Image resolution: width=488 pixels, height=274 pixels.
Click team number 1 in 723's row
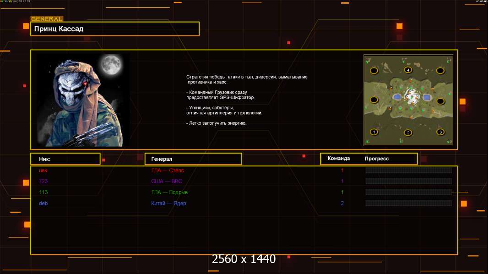pos(342,181)
